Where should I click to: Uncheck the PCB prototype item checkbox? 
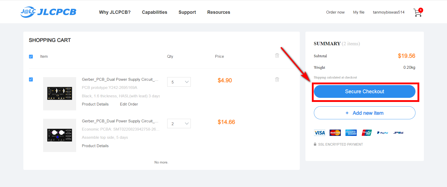pyautogui.click(x=31, y=79)
